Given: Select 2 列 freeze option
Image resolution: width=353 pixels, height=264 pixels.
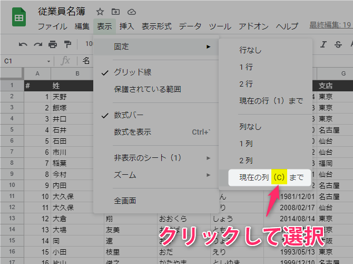Looking at the screenshot, I should [x=266, y=161].
